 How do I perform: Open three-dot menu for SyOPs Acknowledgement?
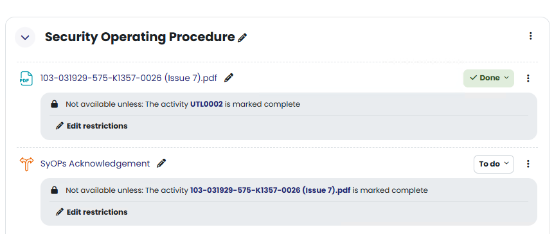[x=528, y=164]
